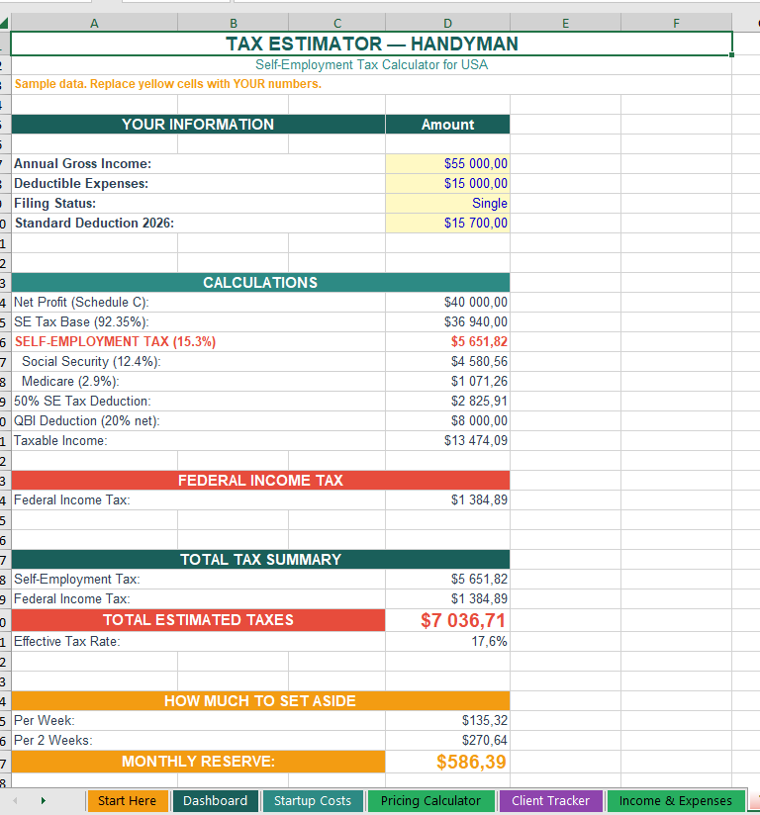
Task: Click the QBI Deduction value $8 000,00
Action: pos(448,420)
